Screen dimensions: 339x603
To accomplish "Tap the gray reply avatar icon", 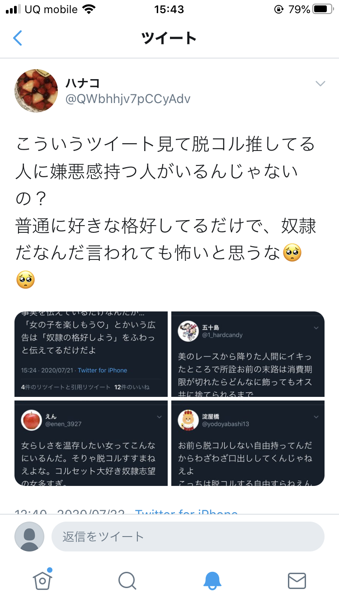I will tap(29, 537).
